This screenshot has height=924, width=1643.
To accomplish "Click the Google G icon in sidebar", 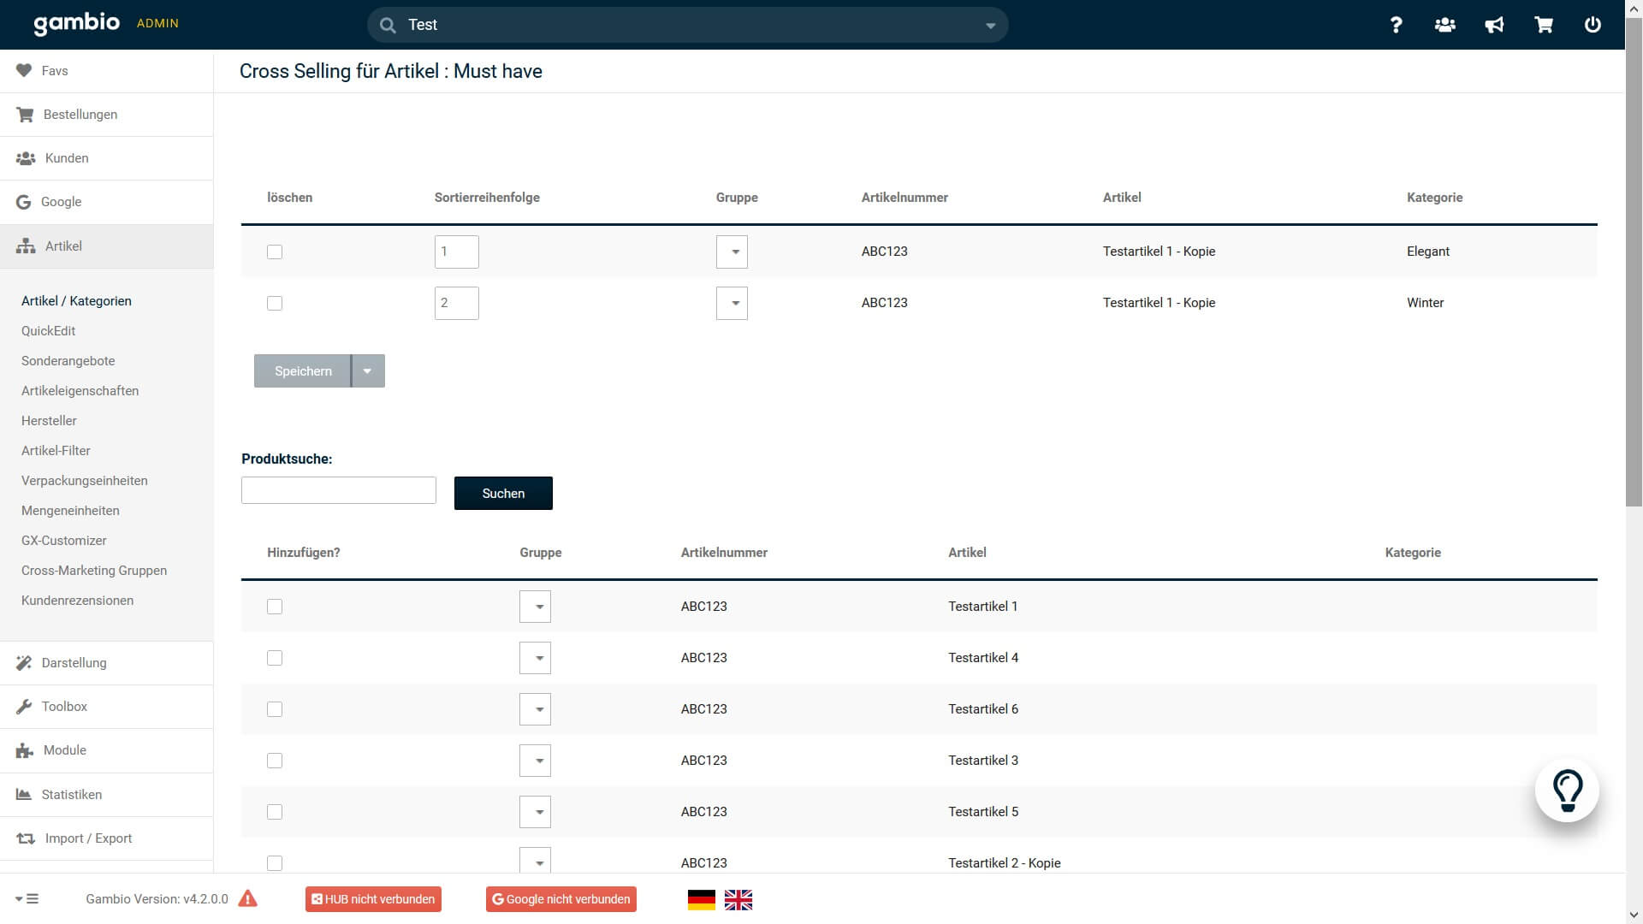I will point(24,202).
